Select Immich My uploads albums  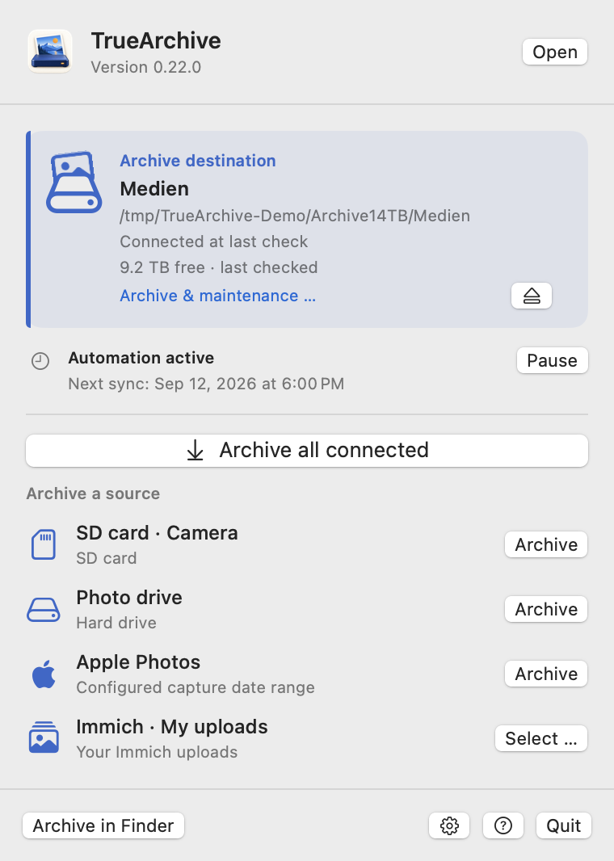pos(541,738)
